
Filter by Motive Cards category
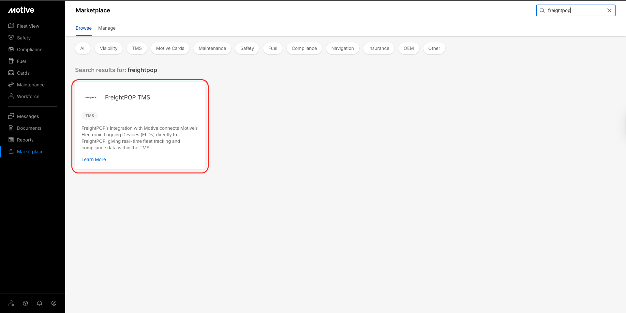[170, 48]
